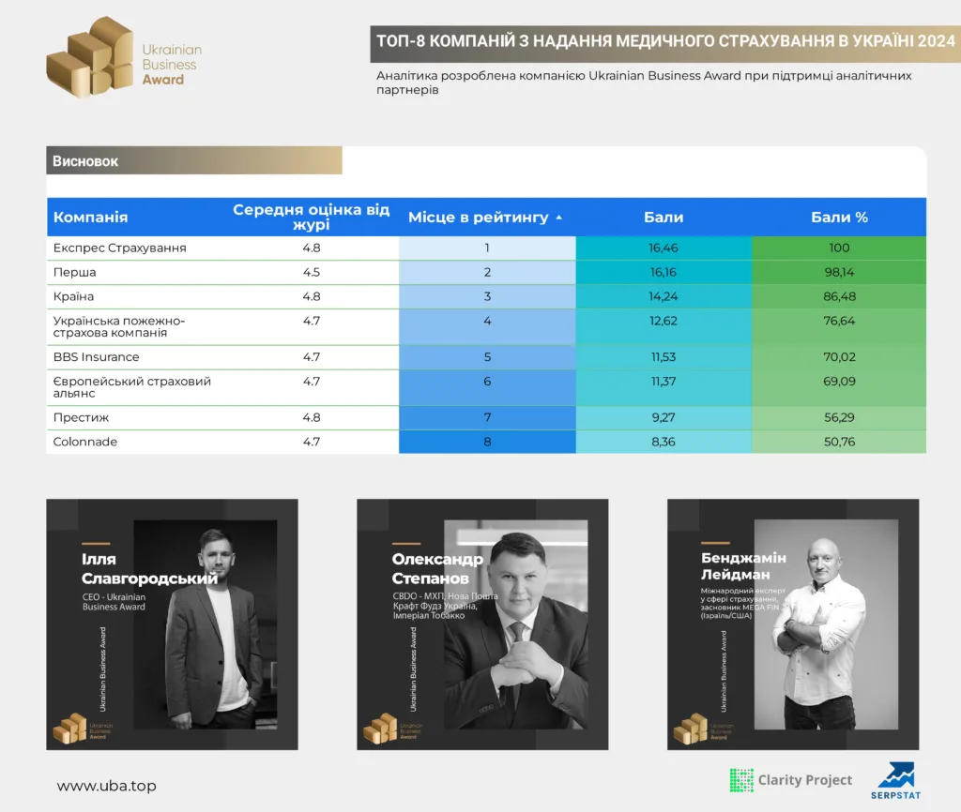Viewport: 961px width, 812px height.
Task: Sort by Середня оцінка від журі header
Action: pyautogui.click(x=312, y=217)
